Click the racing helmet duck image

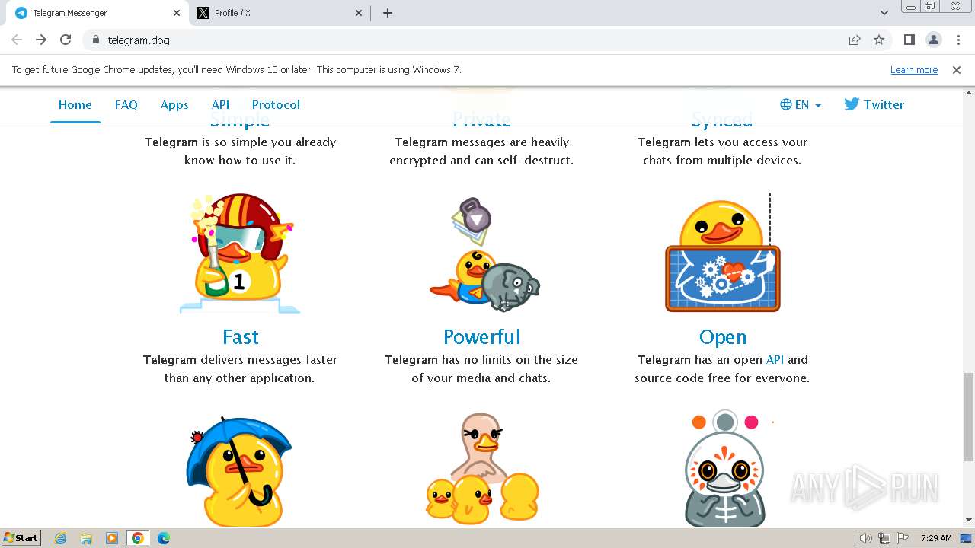pyautogui.click(x=241, y=253)
